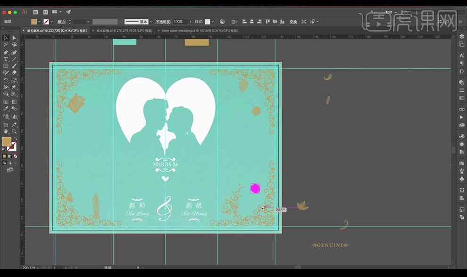467x277 pixels.
Task: Select the Rectangle tool
Action: [6, 66]
